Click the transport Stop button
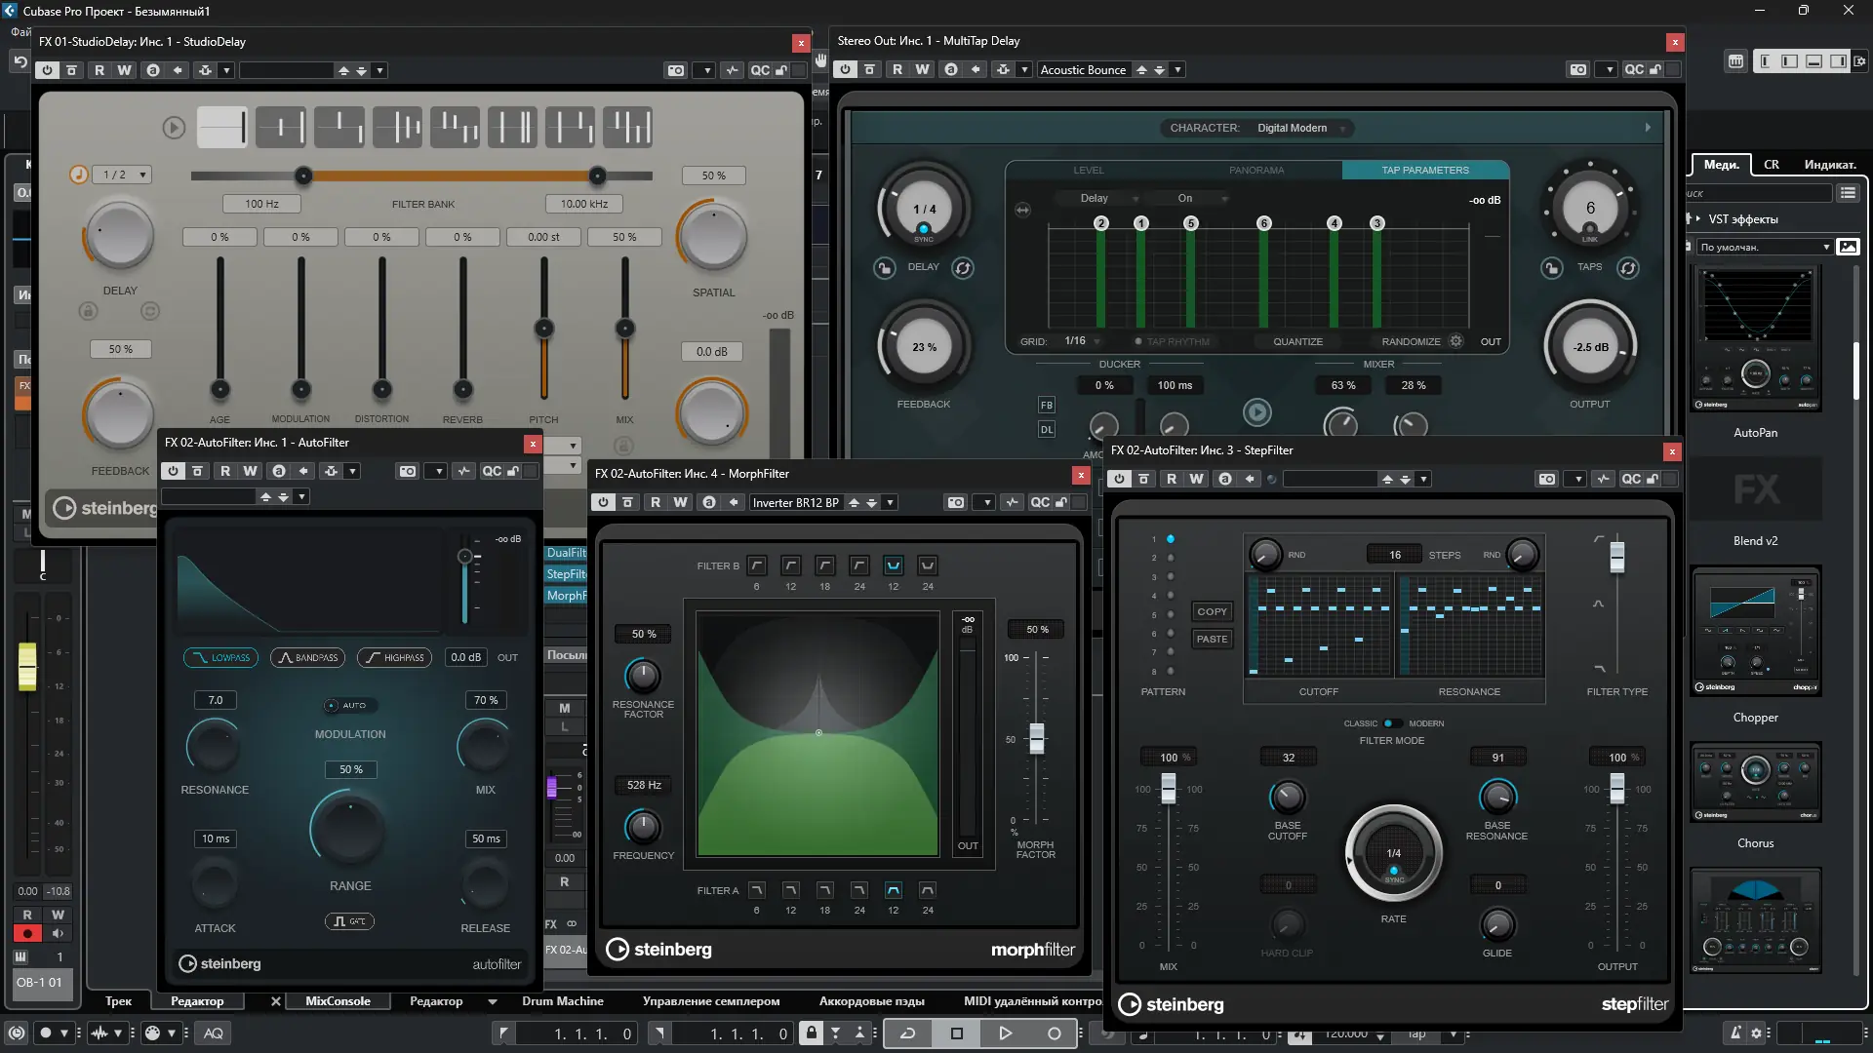Image resolution: width=1873 pixels, height=1053 pixels. 956,1033
